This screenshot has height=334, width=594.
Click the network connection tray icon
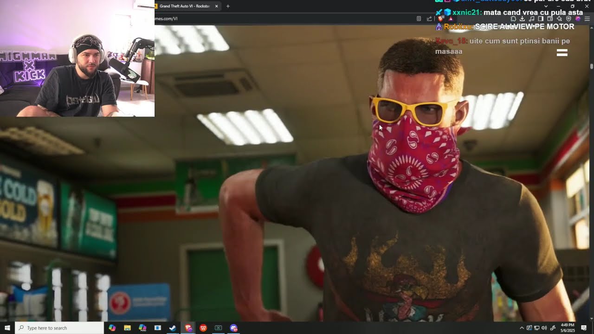pos(537,328)
